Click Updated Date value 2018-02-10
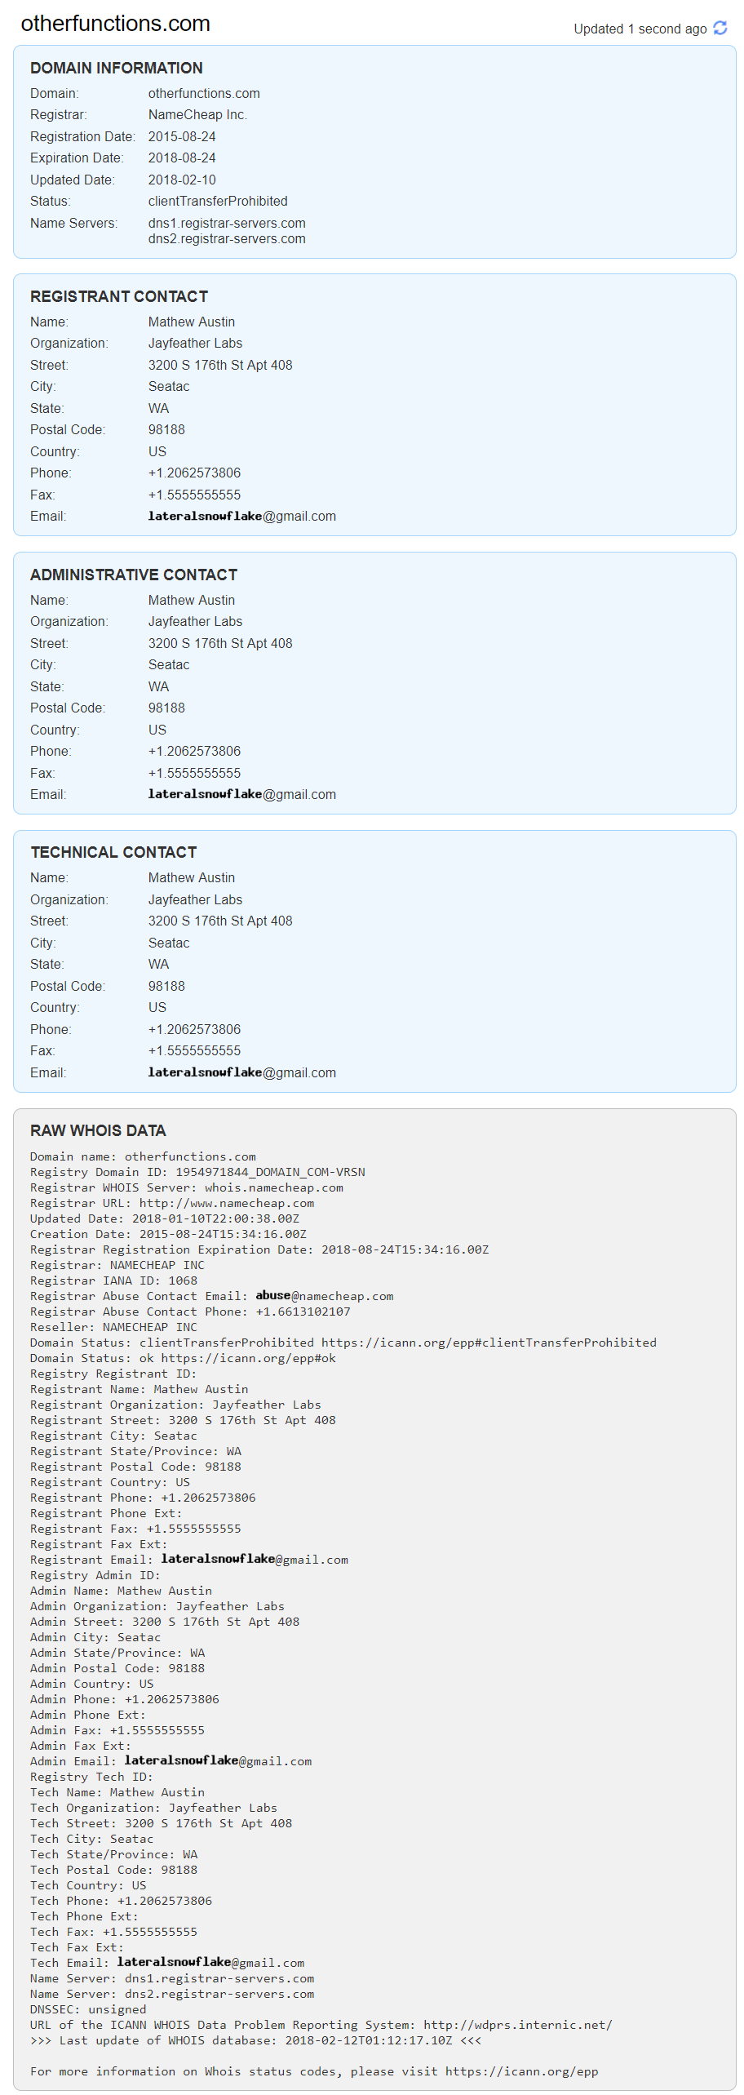The width and height of the screenshot is (744, 2095). tap(182, 180)
